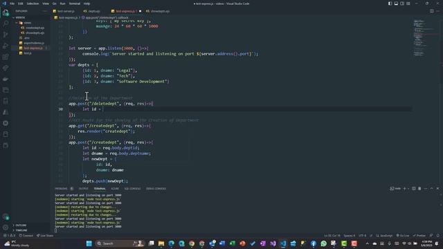
Task: Change JavaScript language mode in status bar
Action: [384, 235]
